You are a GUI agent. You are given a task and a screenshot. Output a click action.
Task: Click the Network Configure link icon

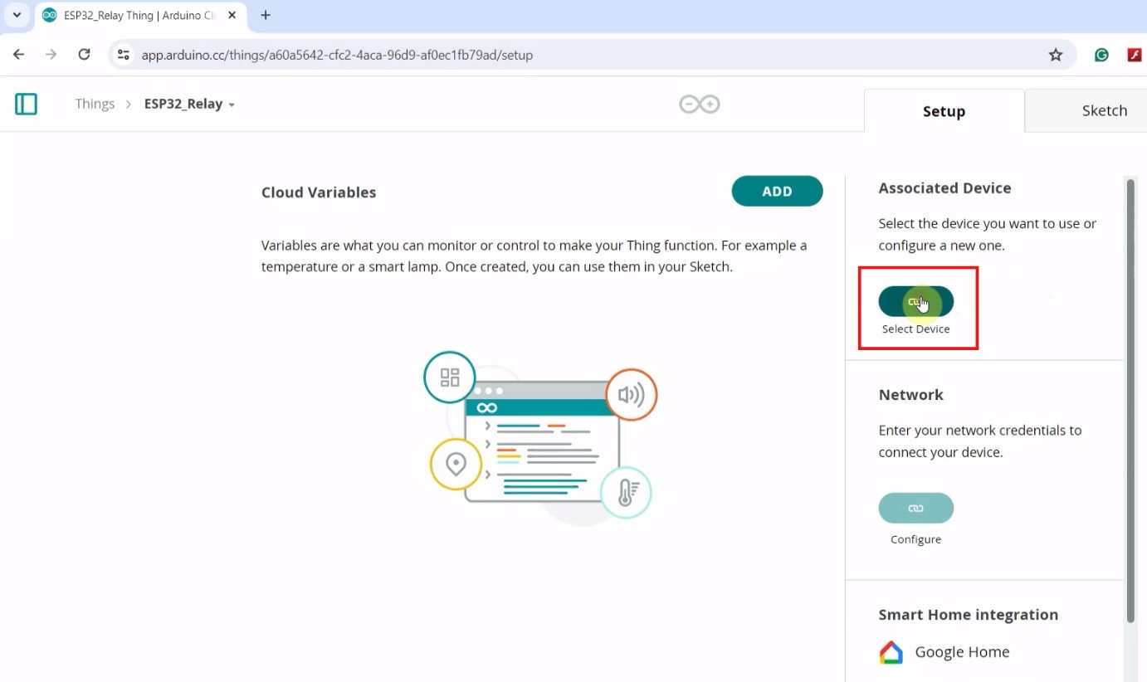[x=915, y=508]
